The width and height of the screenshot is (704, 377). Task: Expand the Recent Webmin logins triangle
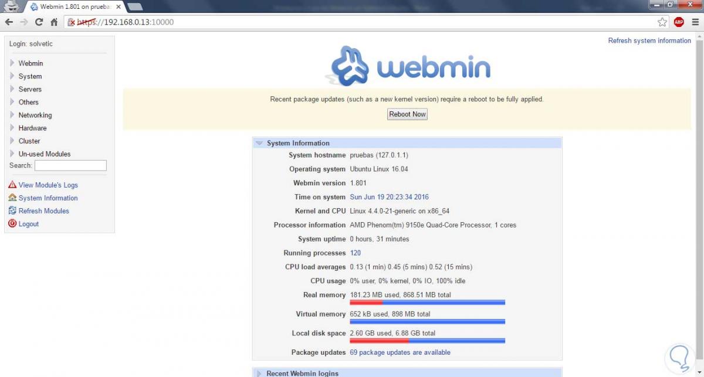(259, 373)
